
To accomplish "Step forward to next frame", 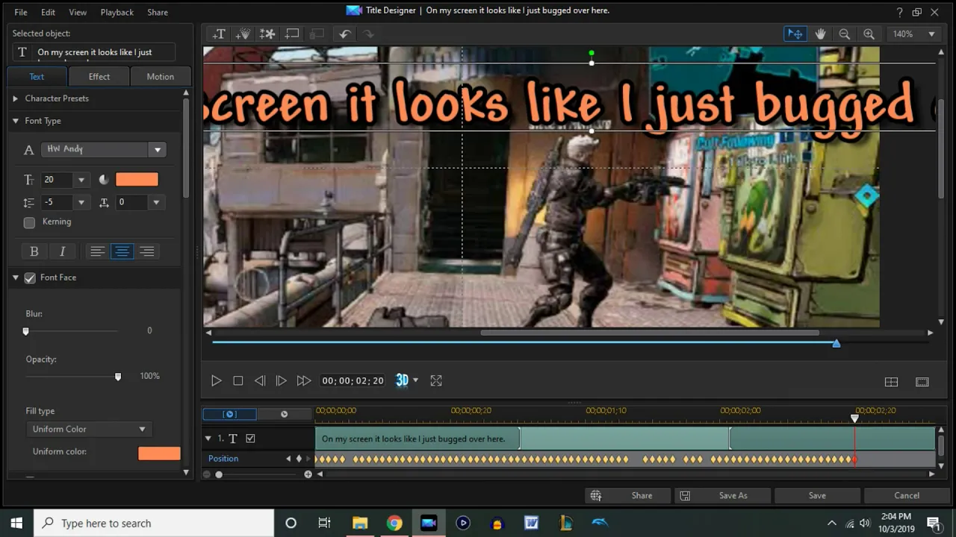I will 281,380.
